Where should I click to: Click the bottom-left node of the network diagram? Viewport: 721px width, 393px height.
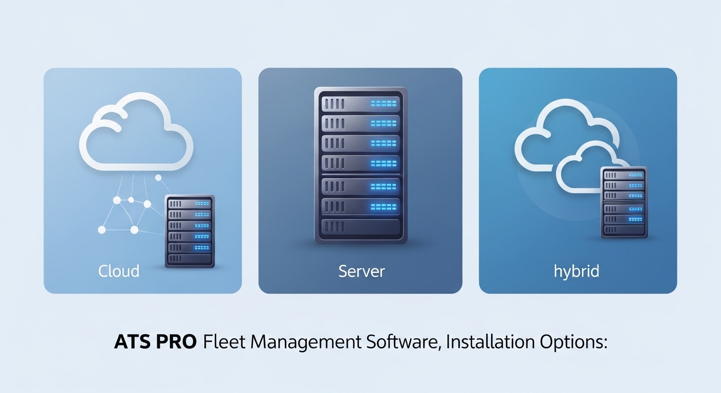click(101, 230)
